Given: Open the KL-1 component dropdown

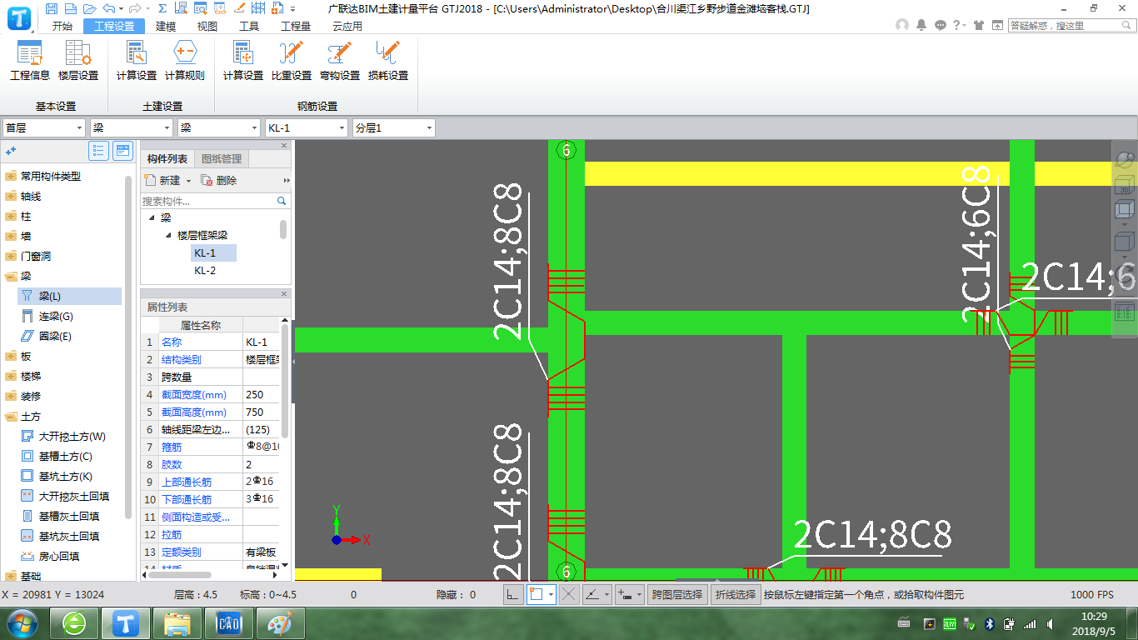Looking at the screenshot, I should (x=307, y=128).
